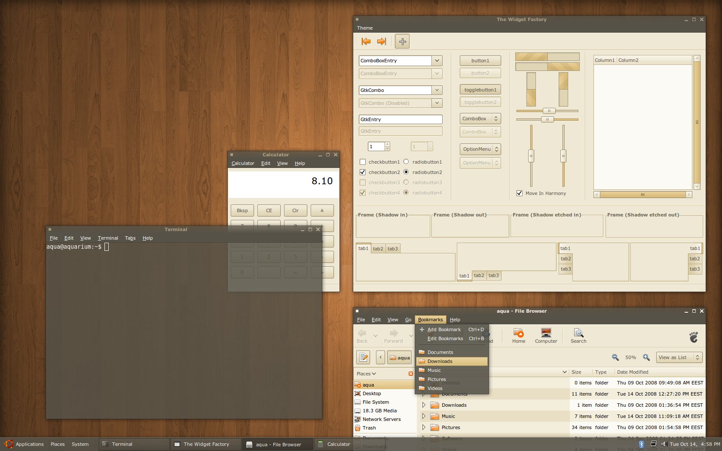Click the orange forward arrow in Widget Factory toolbar
This screenshot has width=722, height=451.
(x=382, y=41)
